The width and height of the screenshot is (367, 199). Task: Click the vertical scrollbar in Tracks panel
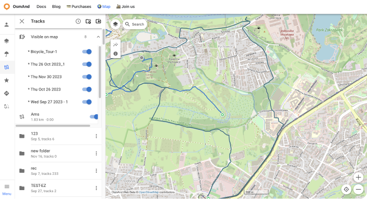[103, 37]
